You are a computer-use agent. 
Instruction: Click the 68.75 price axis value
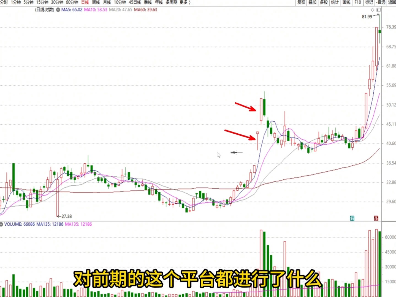click(x=391, y=47)
